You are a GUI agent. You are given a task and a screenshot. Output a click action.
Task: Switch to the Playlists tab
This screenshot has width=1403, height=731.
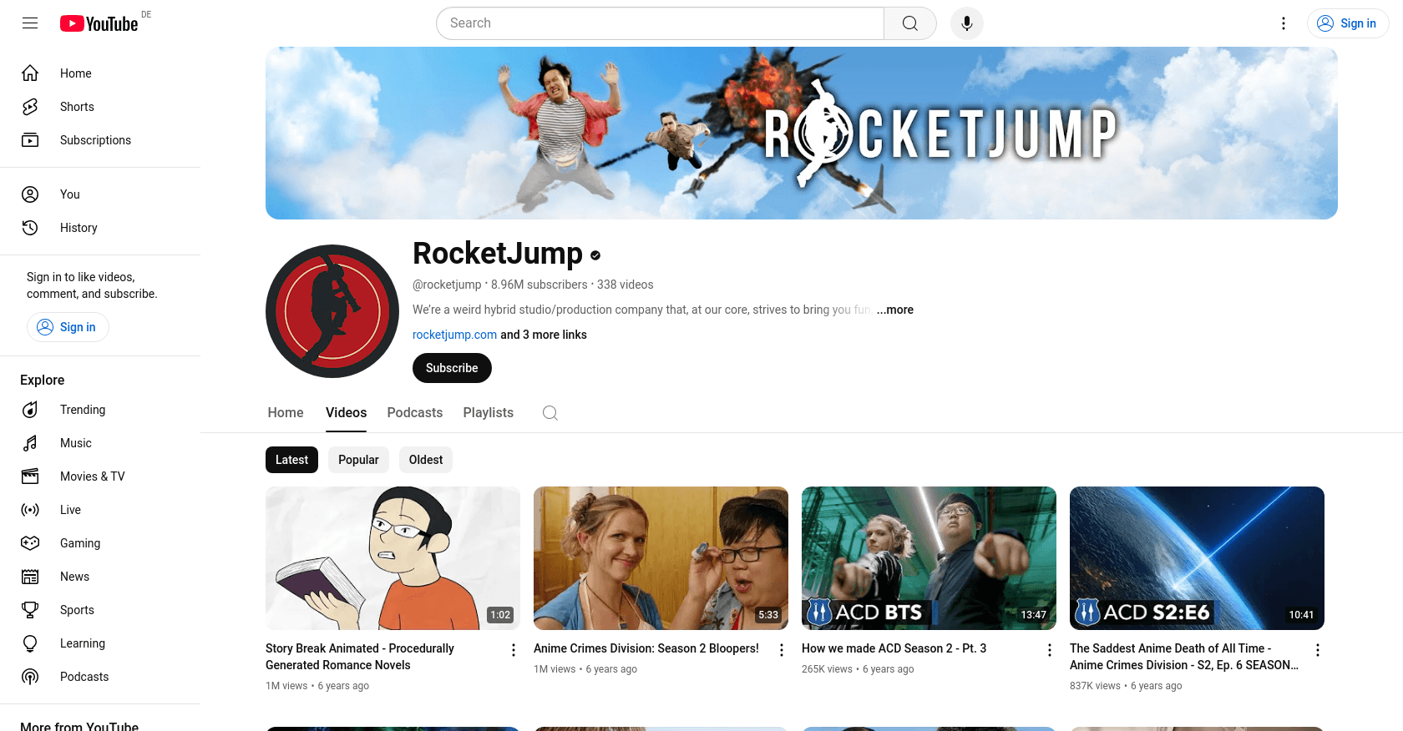point(488,413)
